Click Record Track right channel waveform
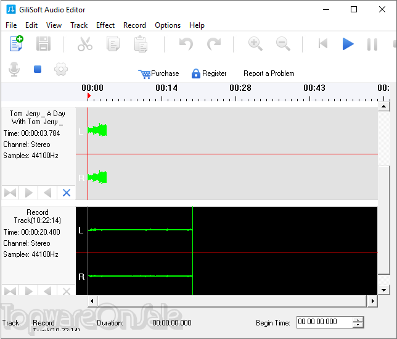The height and width of the screenshot is (339, 397). [141, 276]
